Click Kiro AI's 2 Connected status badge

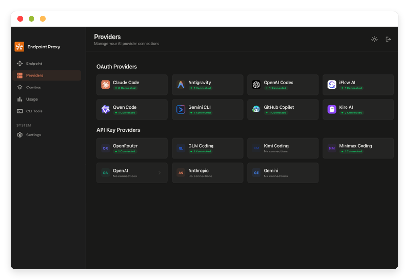(352, 113)
